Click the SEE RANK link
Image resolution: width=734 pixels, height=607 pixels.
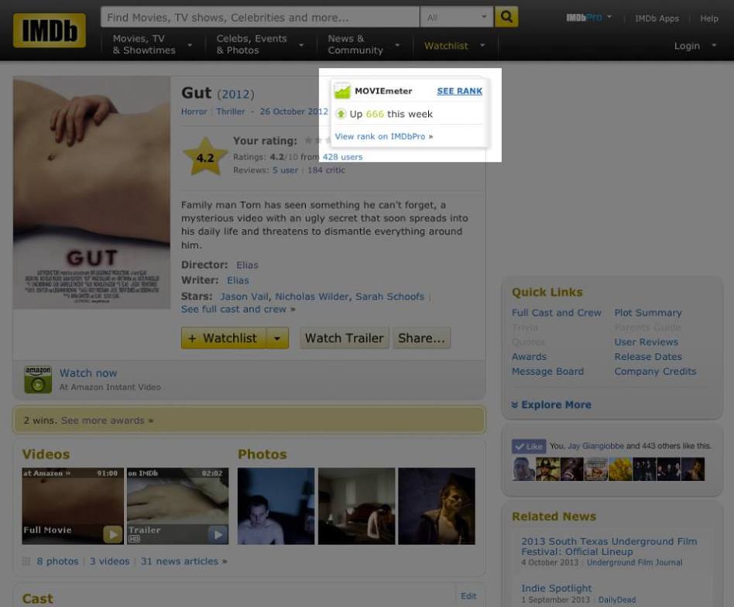pos(459,91)
